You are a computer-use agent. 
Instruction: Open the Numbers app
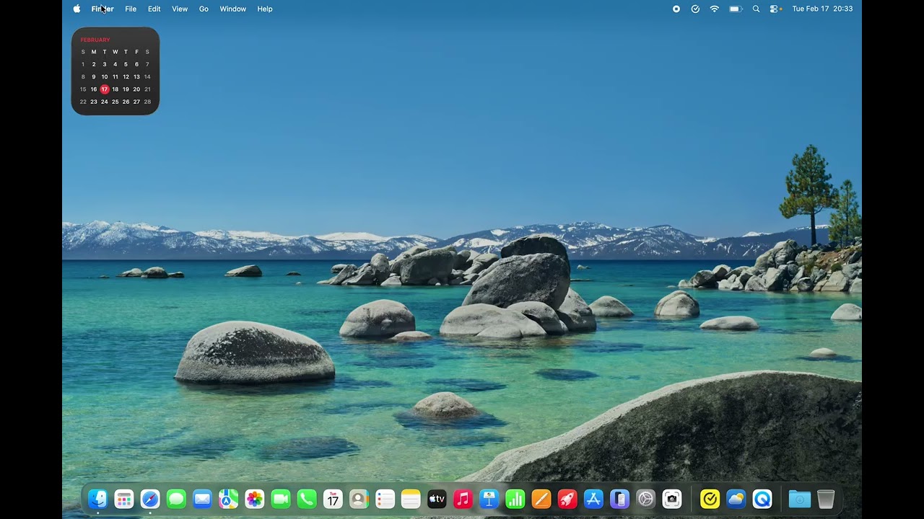(x=515, y=499)
